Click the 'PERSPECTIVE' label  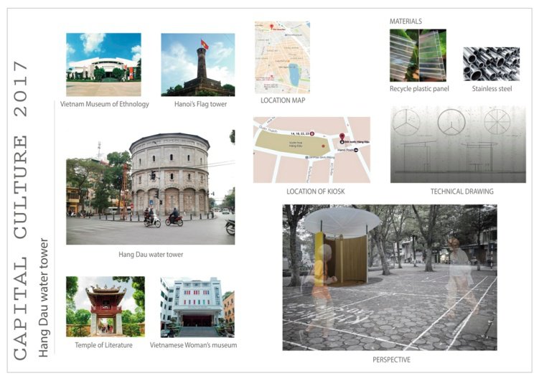point(392,359)
